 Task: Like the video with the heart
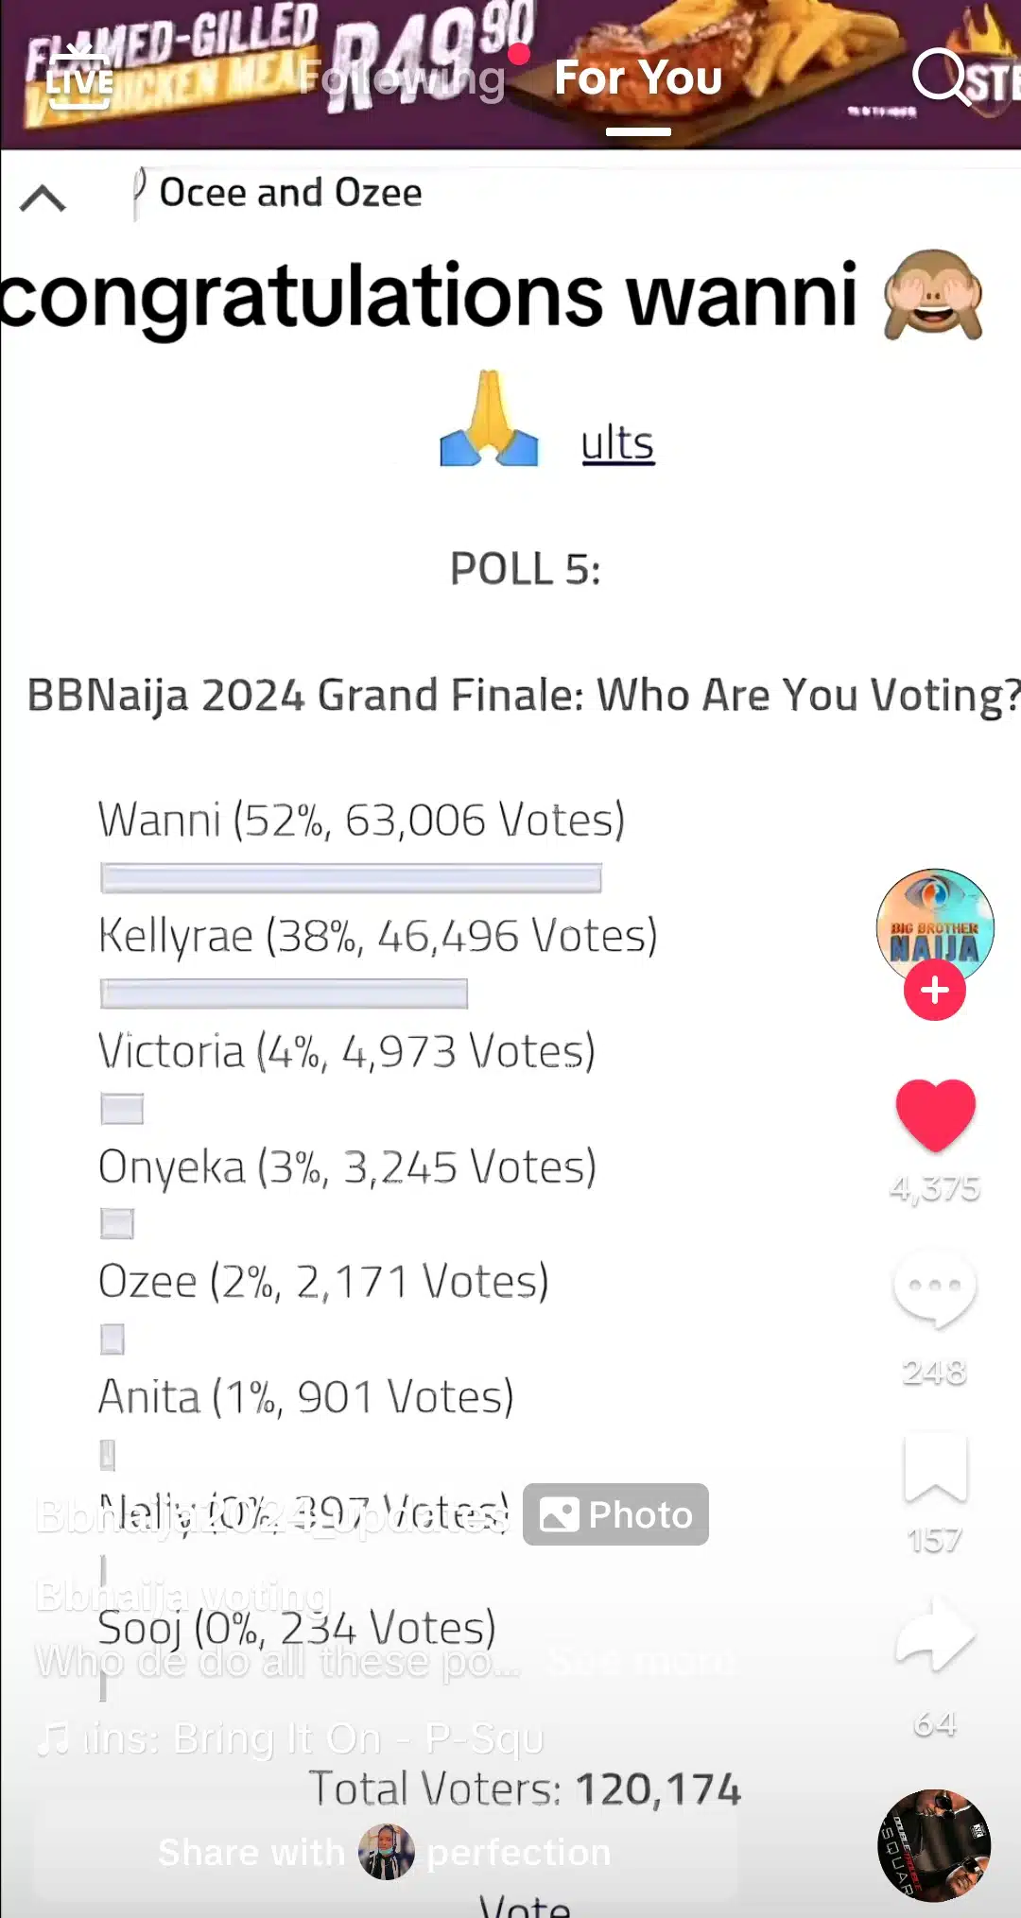[935, 1115]
